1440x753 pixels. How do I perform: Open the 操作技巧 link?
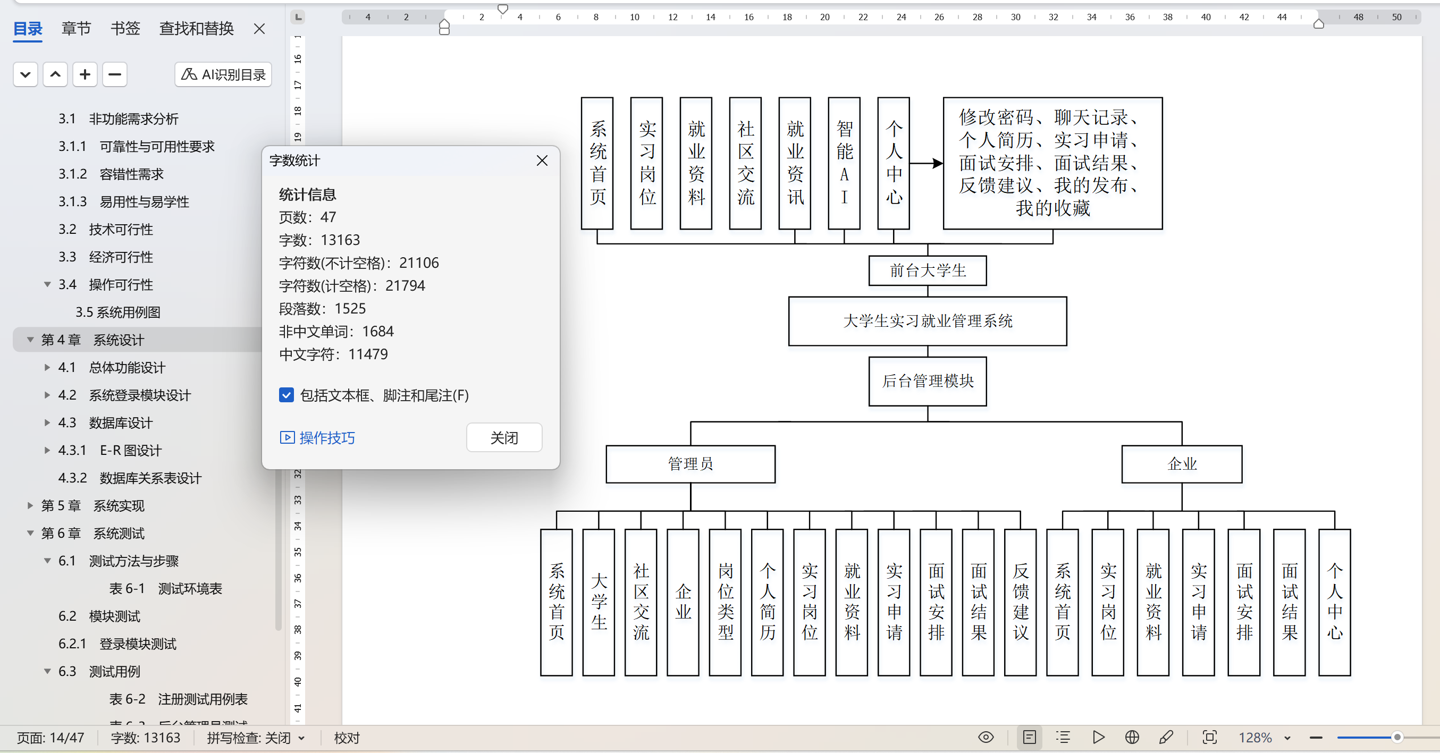click(x=326, y=437)
